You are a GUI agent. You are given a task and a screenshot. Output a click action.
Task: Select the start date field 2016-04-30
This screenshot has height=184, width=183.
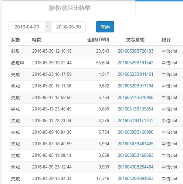coord(27,27)
